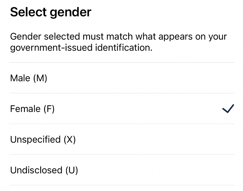Pick the Unspecified (X) gender option
Screen dimensions: 243x191
[x=43, y=140]
